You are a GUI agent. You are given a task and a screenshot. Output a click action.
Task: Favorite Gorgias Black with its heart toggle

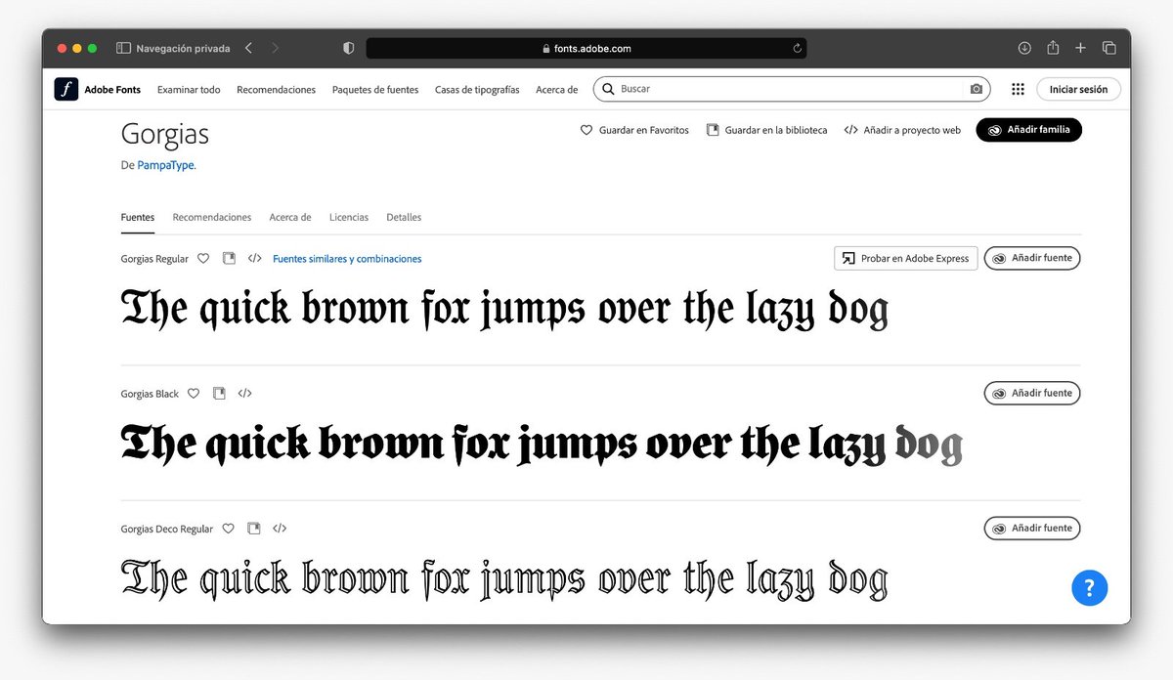pos(194,393)
